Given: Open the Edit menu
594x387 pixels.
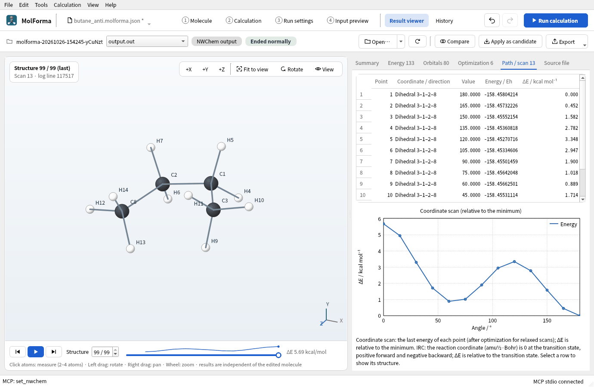Looking at the screenshot, I should [x=24, y=5].
